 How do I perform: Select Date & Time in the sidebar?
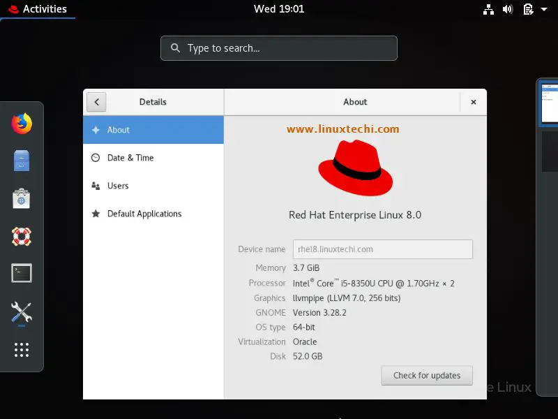(153, 158)
